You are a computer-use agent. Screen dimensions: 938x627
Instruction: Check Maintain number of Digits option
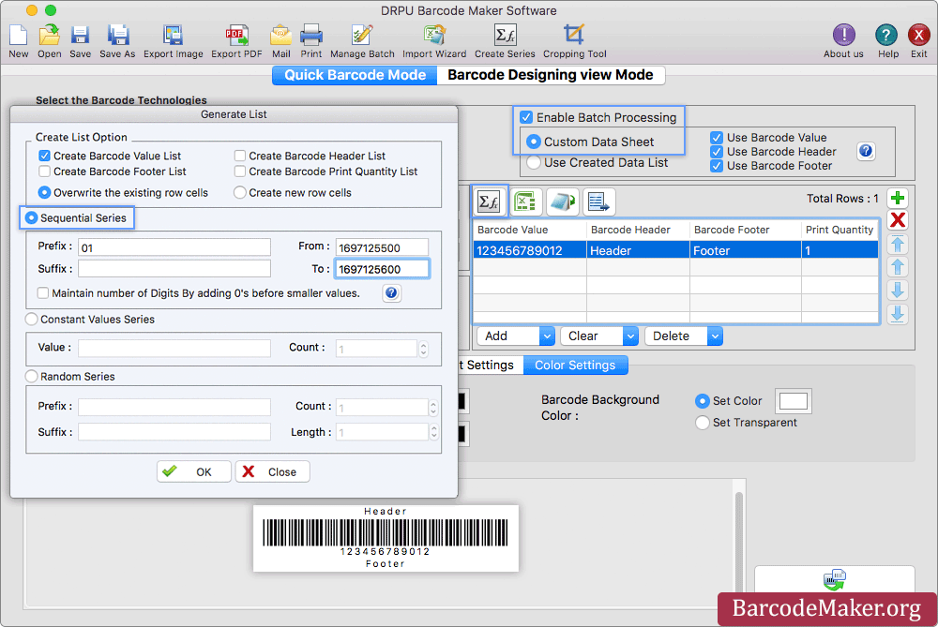click(x=43, y=292)
